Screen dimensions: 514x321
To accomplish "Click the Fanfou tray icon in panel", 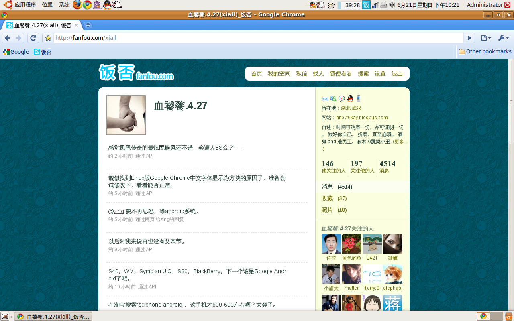I will [x=366, y=5].
